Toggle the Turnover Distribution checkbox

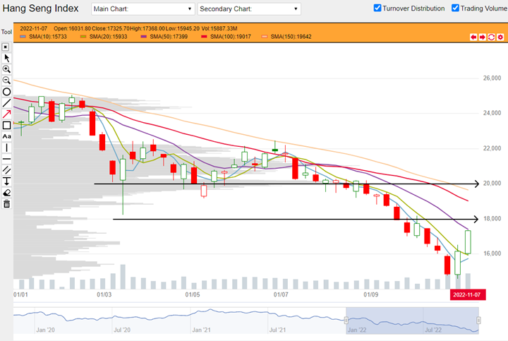[x=377, y=8]
